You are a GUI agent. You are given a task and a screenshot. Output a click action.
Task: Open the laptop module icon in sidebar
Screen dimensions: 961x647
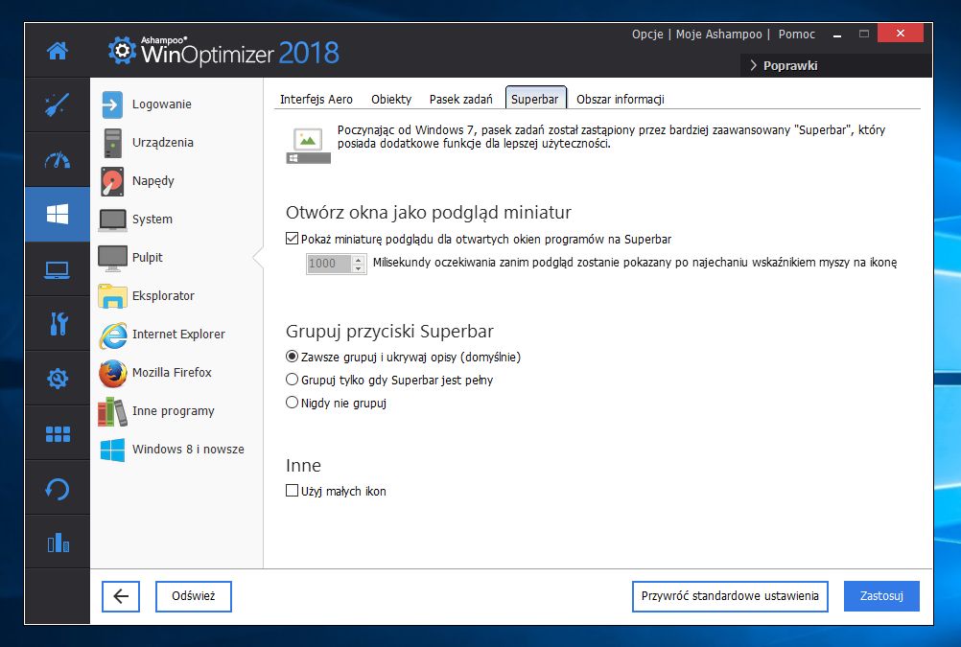tap(57, 269)
